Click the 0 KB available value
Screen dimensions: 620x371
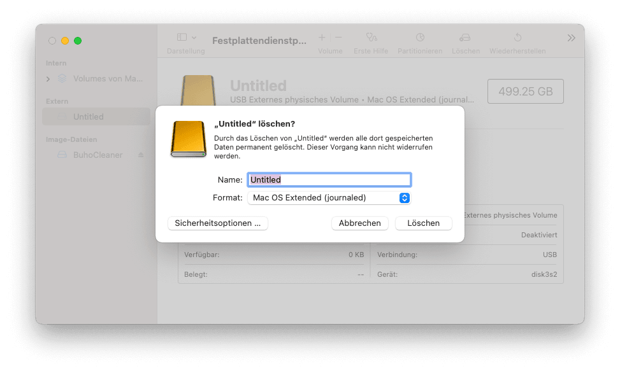click(356, 255)
